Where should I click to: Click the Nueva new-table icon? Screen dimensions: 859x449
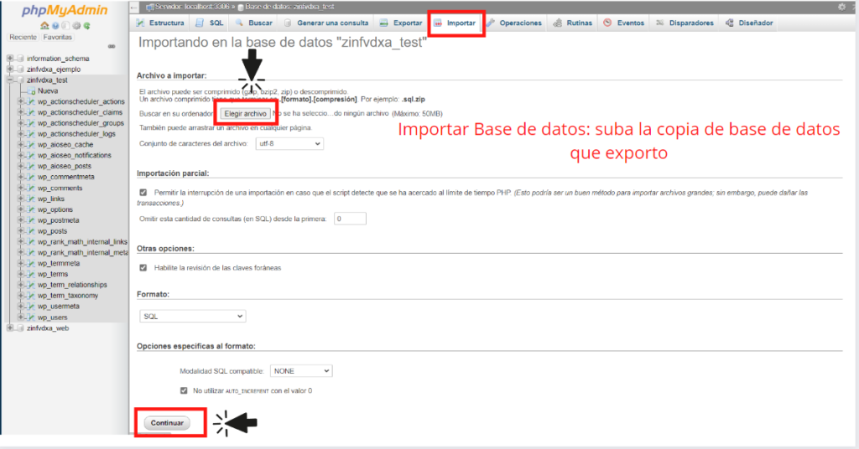click(x=31, y=90)
